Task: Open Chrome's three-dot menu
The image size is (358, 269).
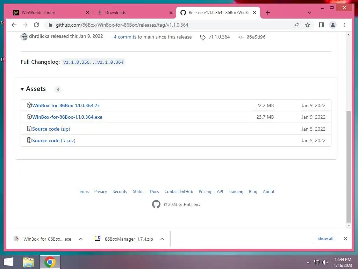Action: (x=344, y=25)
